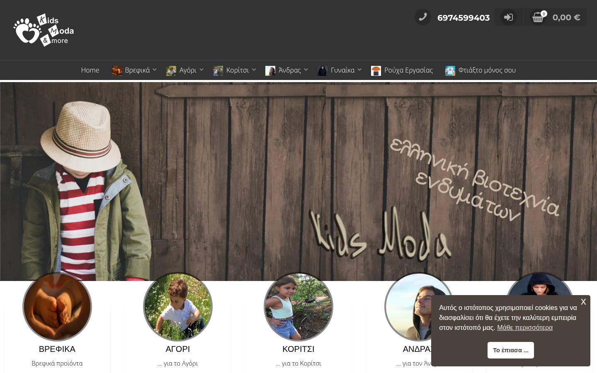Click the hooded woman circle image
The height and width of the screenshot is (373, 597).
[540, 284]
